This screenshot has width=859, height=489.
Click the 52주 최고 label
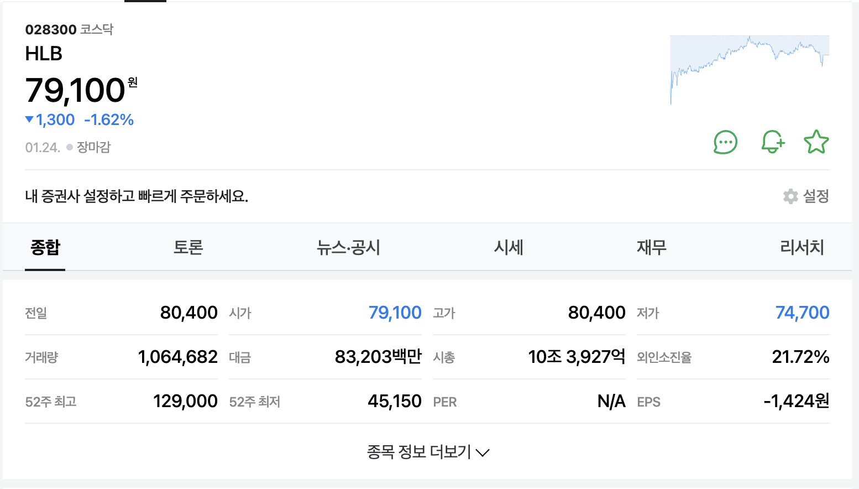coord(51,402)
